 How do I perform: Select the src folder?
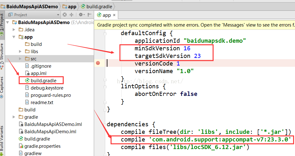coord(31,59)
